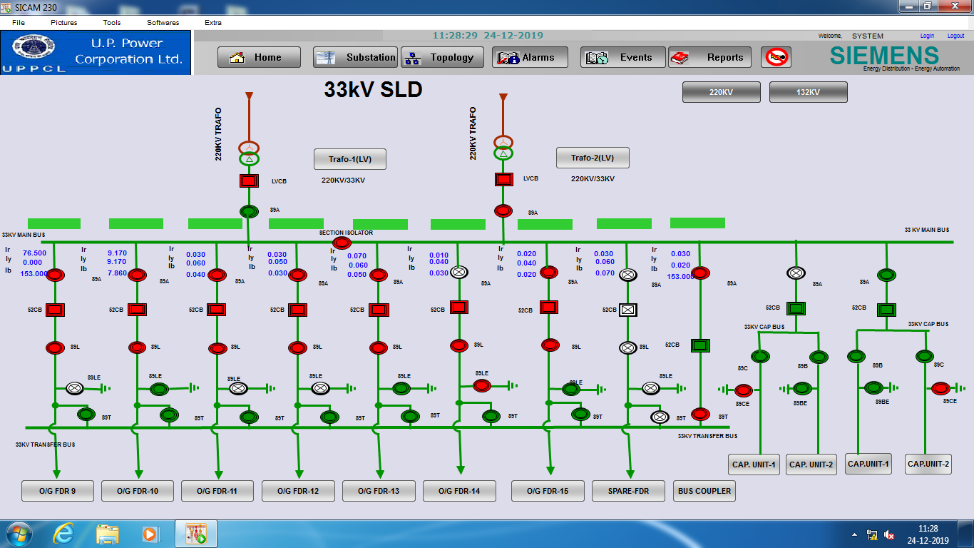Launch Internet Explorer from taskbar
This screenshot has width=974, height=548.
(63, 534)
